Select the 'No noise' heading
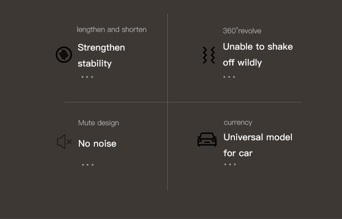342x219 pixels. tap(97, 143)
